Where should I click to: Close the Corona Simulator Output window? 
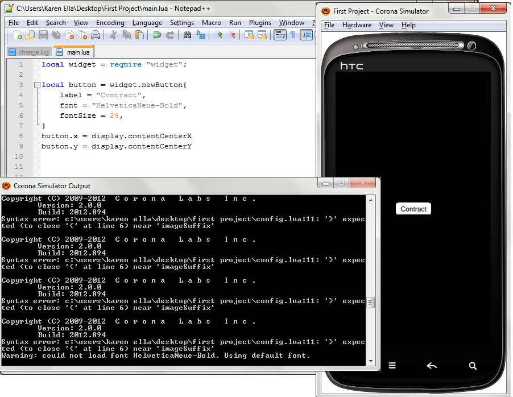coord(362,183)
